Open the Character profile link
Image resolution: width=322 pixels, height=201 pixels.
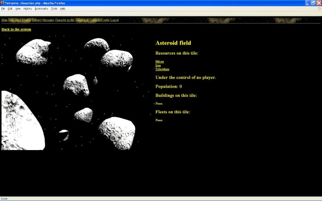tap(64, 20)
